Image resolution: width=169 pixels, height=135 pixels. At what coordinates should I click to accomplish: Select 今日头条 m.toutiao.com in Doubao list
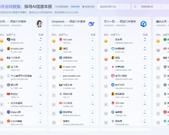(22, 59)
